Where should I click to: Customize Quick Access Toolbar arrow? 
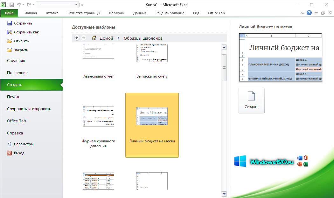[x=82, y=5]
